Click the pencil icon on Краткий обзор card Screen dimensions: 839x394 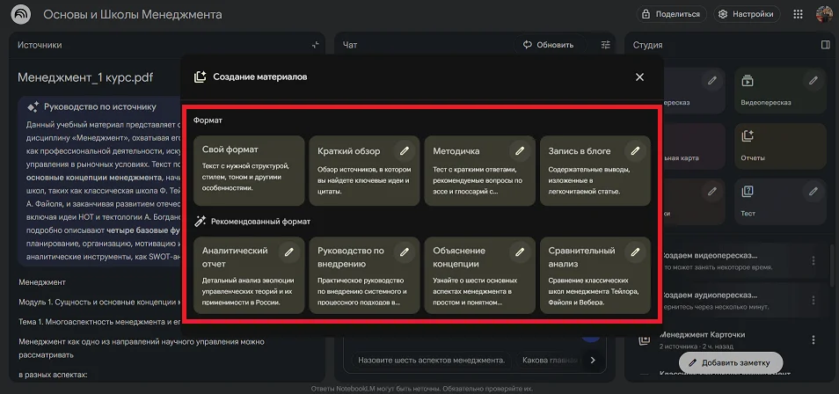click(x=404, y=150)
